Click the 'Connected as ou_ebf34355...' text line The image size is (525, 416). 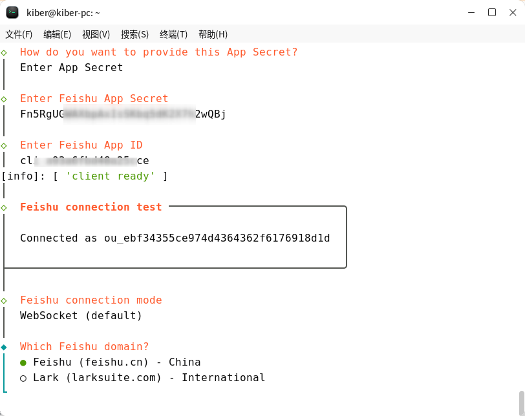tap(175, 238)
